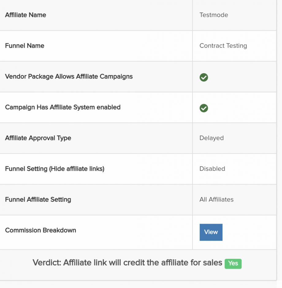Click the Funnel Name label
The width and height of the screenshot is (282, 288).
point(25,46)
